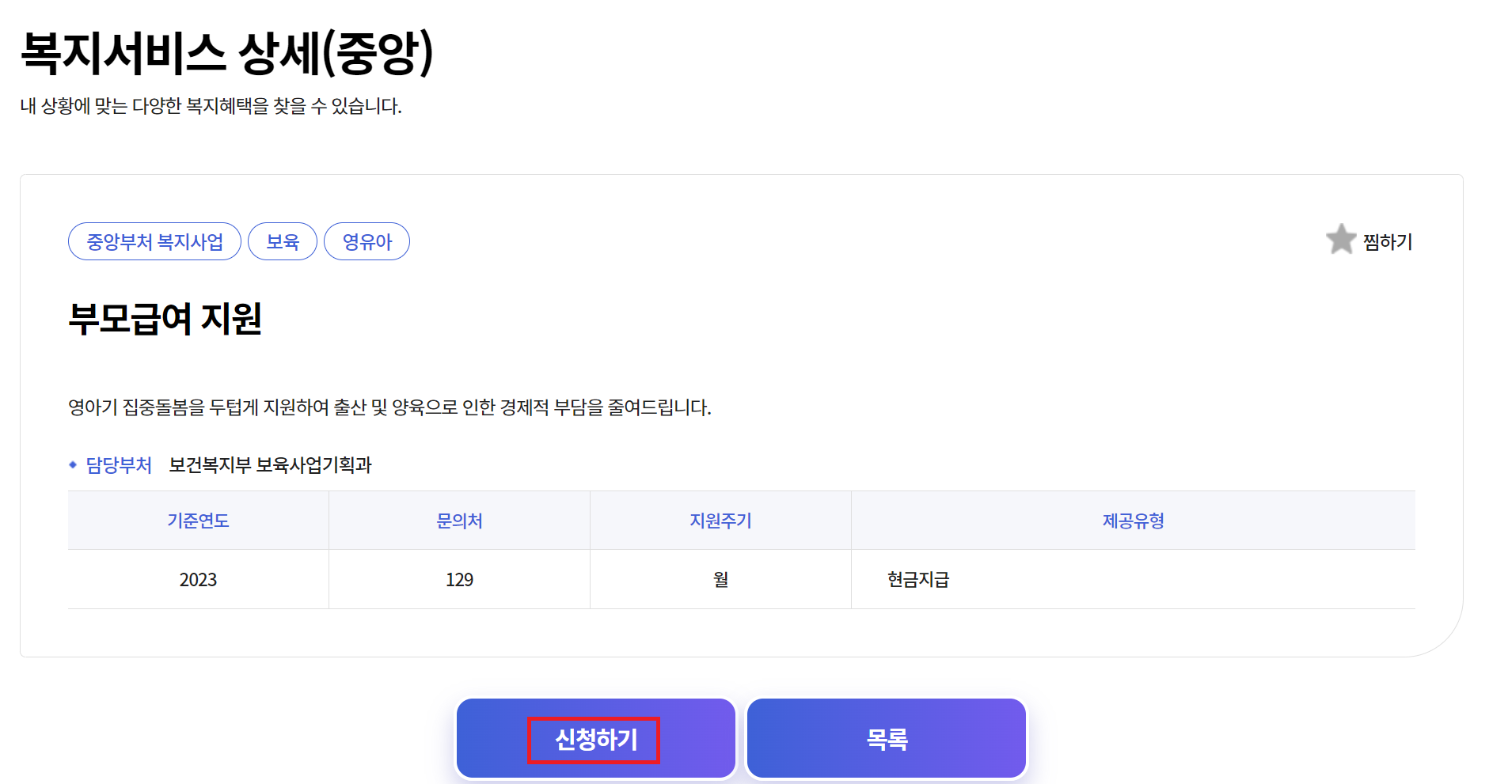Click 보건복지부 보육사업기획과 department text

coord(272,465)
